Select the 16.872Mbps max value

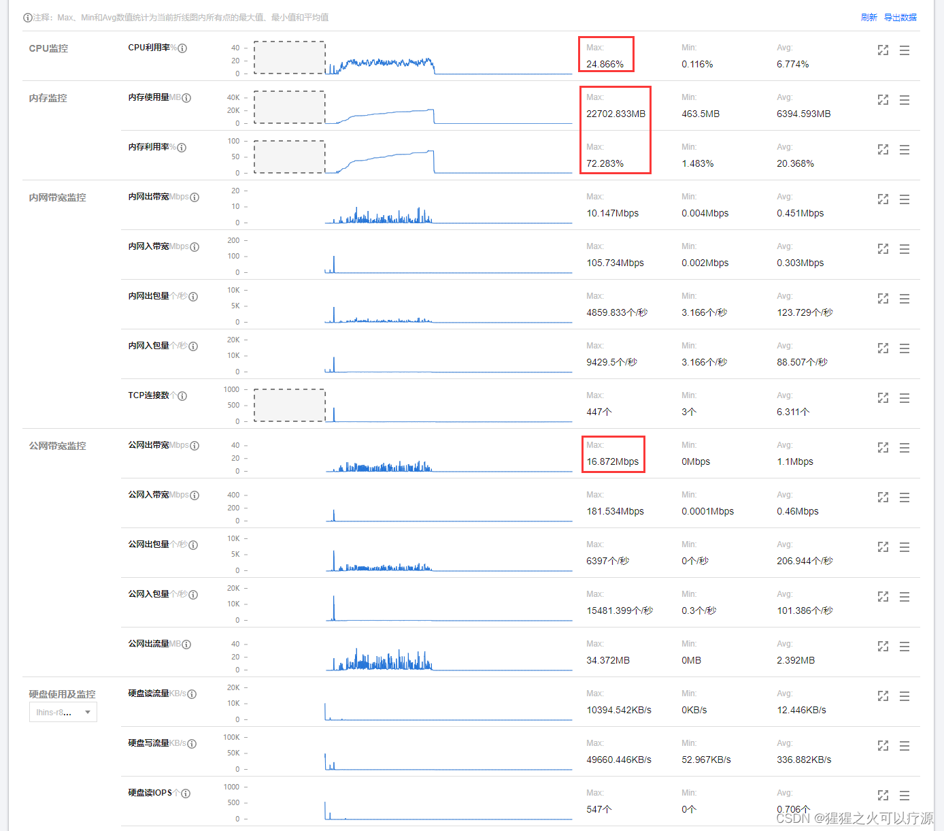click(x=612, y=462)
